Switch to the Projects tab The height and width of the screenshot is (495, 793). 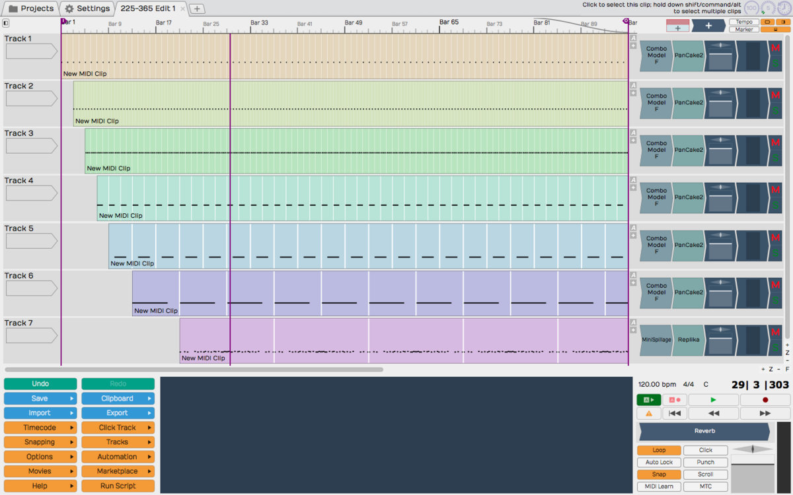tap(31, 9)
